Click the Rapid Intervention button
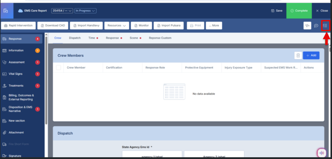Screen dimensions: 332x159 18,26
